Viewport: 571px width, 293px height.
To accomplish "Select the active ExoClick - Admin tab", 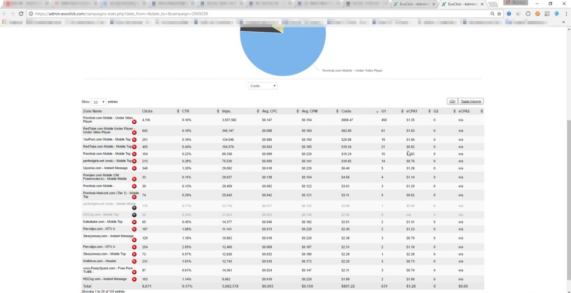I will click(x=463, y=4).
